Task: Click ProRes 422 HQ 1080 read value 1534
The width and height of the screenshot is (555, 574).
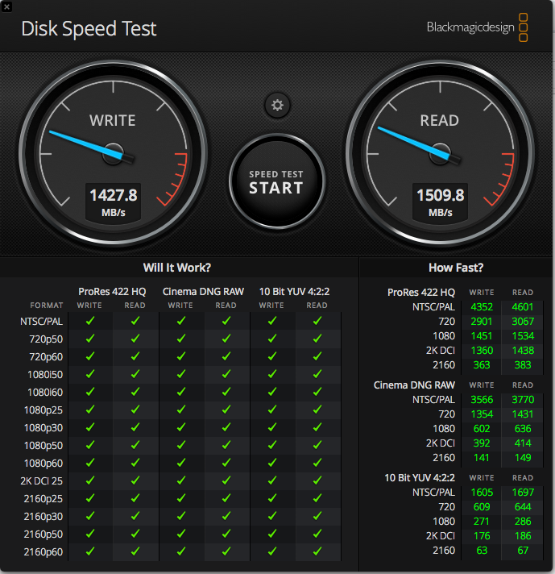Action: pyautogui.click(x=523, y=335)
